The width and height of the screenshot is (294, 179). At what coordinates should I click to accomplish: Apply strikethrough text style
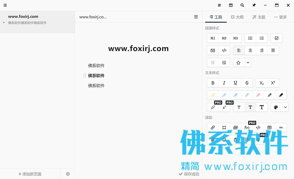point(247,83)
